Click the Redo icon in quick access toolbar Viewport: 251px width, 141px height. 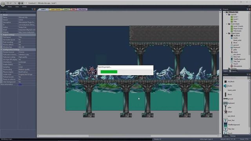[15, 3]
